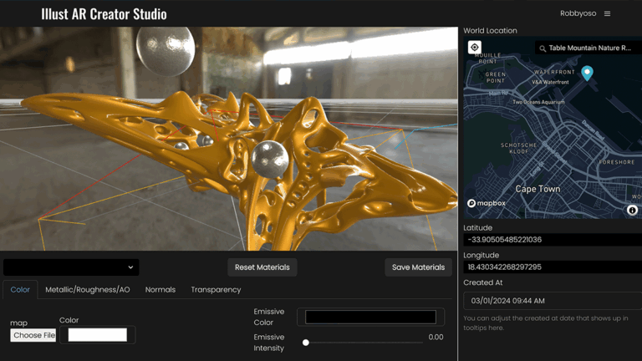Click the Emissive Intensity value 0.00
642x361 pixels.
coord(436,338)
